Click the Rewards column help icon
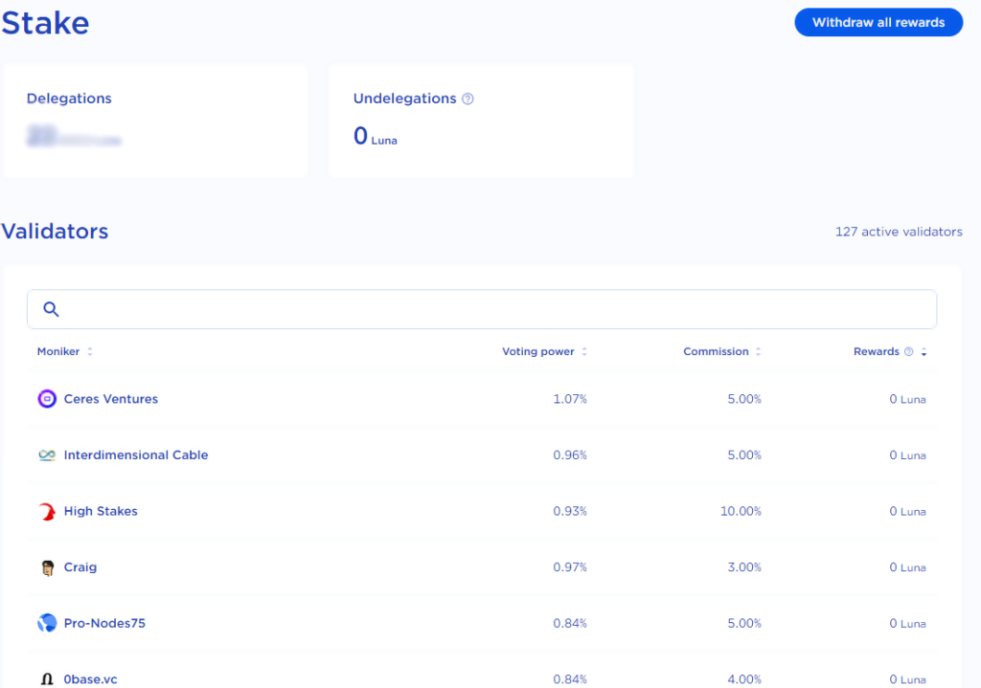This screenshot has height=688, width=981. pos(909,352)
